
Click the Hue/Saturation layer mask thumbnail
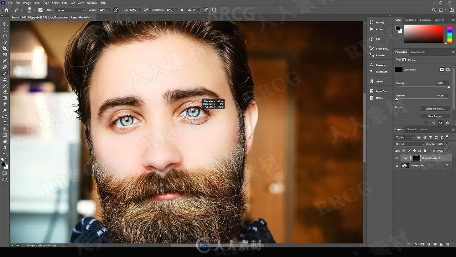click(416, 158)
